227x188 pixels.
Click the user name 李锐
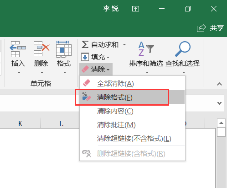pyautogui.click(x=111, y=9)
